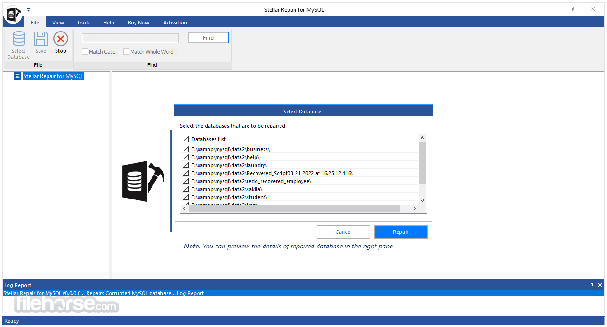Click the C:\xampp\mysql\data2\sakila\ path text
Image resolution: width=607 pixels, height=327 pixels.
tap(226, 189)
